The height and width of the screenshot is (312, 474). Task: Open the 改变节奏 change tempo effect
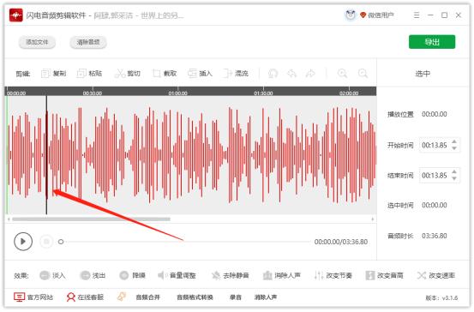coord(333,275)
